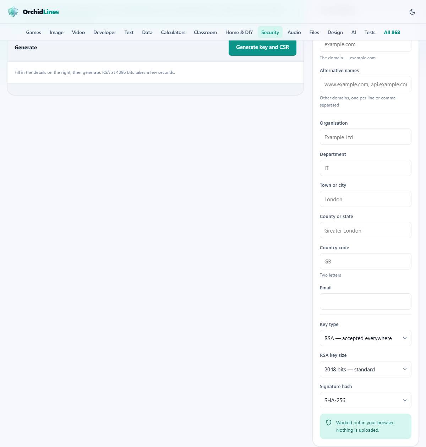
Task: Select the Security category tab
Action: click(x=270, y=32)
